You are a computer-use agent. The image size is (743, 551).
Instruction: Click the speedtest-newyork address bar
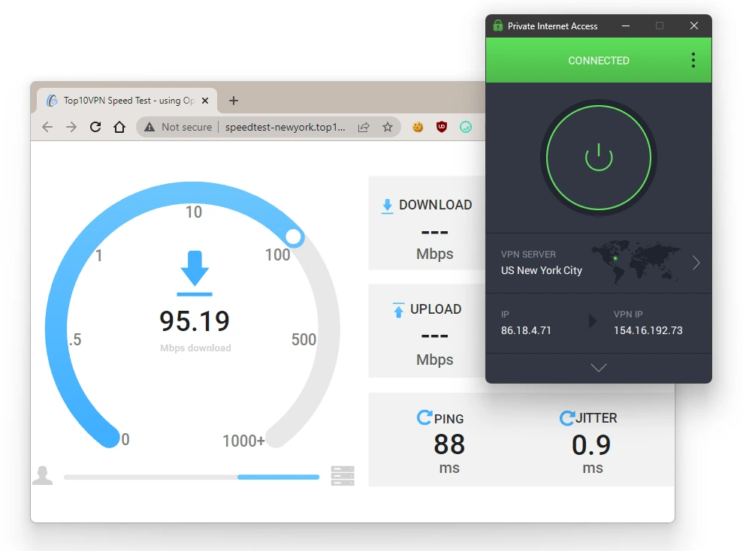click(285, 128)
